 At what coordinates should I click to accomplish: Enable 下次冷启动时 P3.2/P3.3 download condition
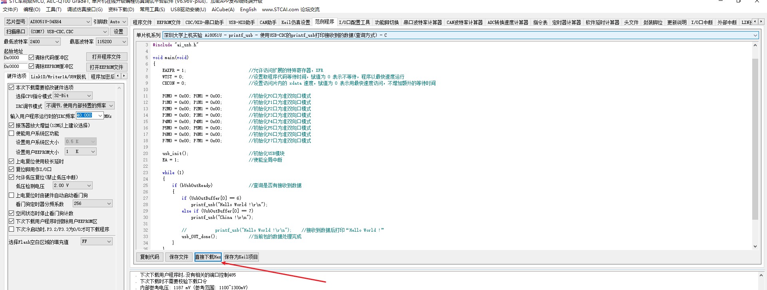click(x=12, y=229)
